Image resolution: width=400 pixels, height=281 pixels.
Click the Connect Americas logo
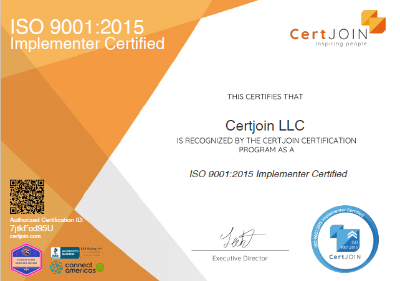pos(74,268)
